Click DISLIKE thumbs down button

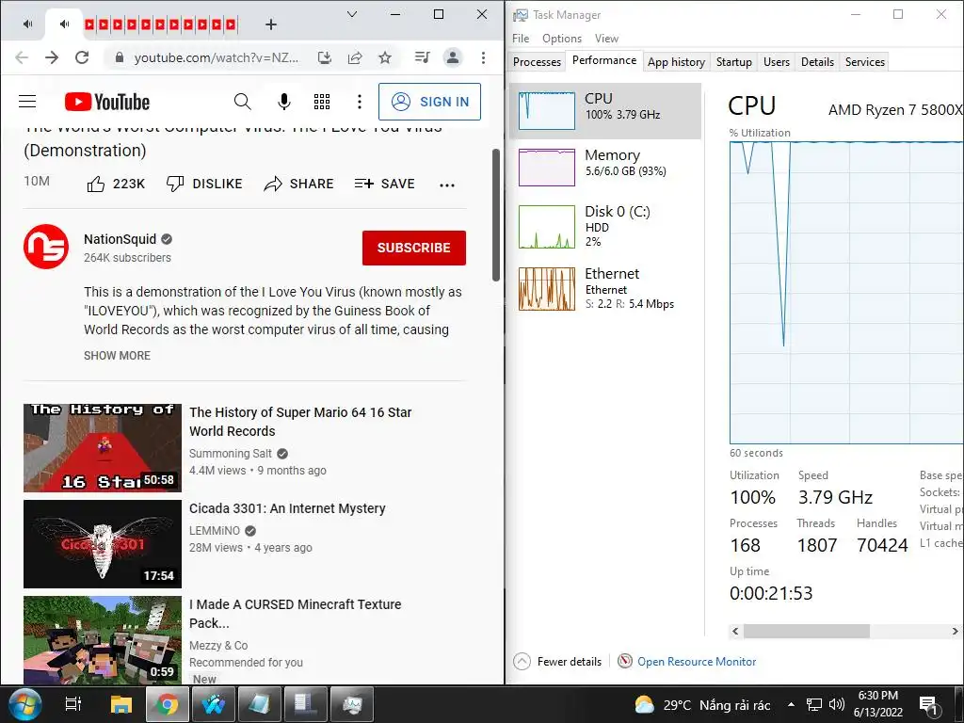[x=204, y=184]
